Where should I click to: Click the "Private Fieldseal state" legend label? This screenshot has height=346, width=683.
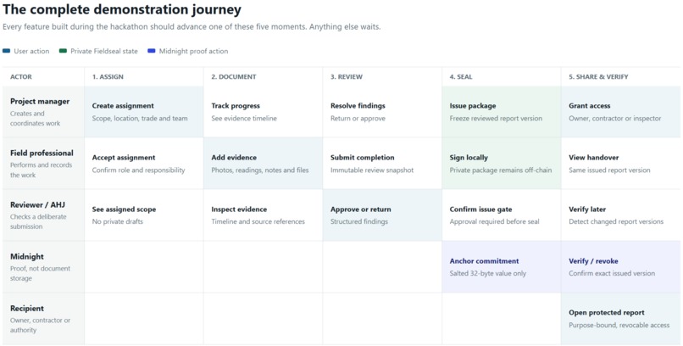coord(104,51)
